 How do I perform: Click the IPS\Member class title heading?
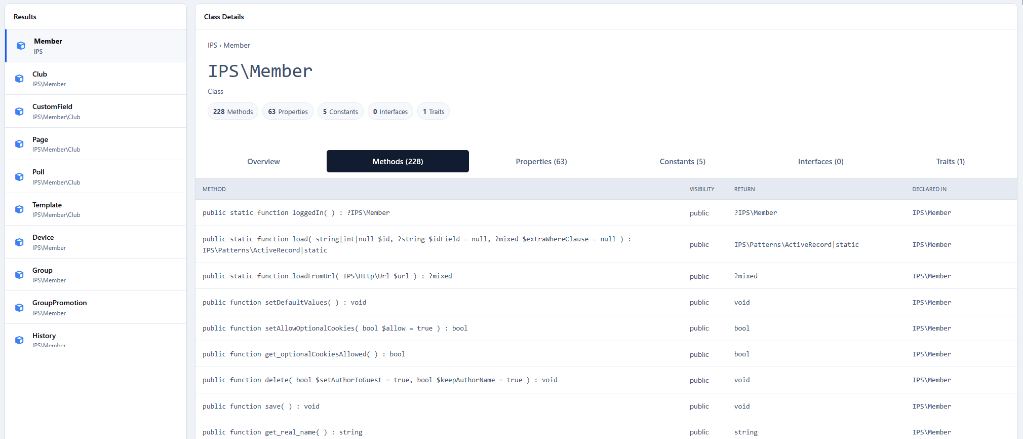(x=260, y=71)
